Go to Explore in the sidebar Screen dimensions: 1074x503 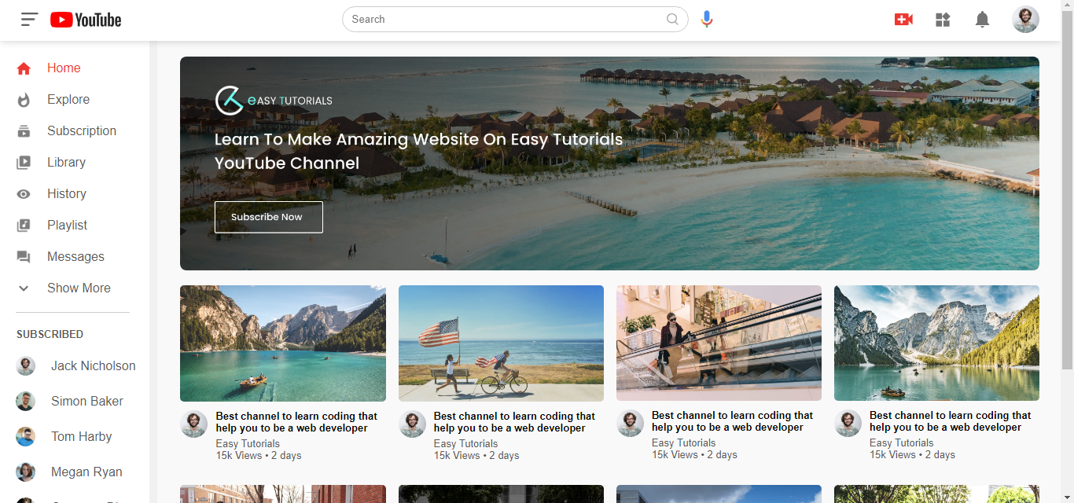coord(68,99)
